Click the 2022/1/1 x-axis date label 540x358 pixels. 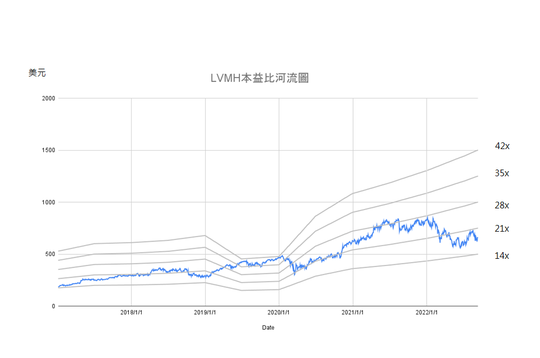click(x=427, y=313)
